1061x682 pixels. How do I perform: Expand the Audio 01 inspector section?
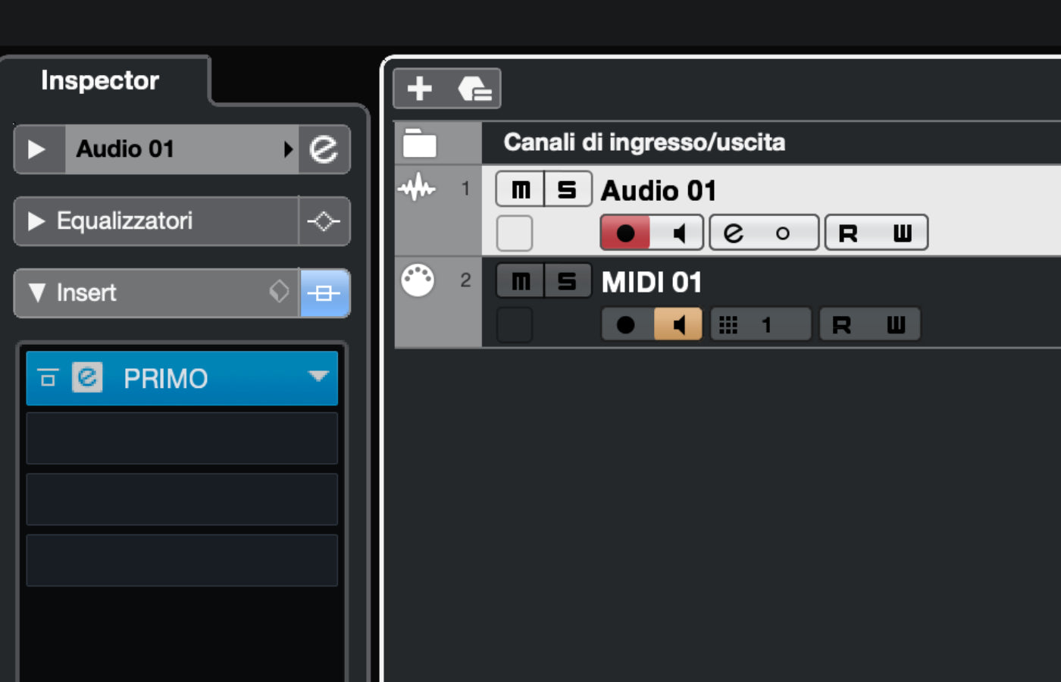pos(36,149)
